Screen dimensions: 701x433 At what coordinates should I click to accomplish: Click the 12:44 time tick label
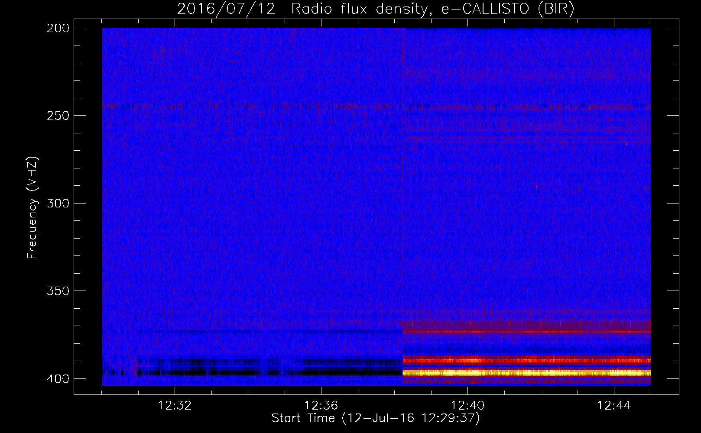(x=614, y=406)
